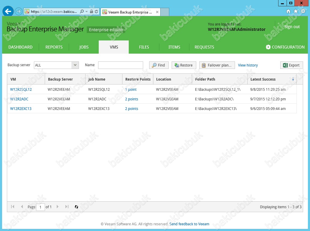This screenshot has width=310, height=231.
Task: Open the DASHBOARD tab
Action: point(20,47)
